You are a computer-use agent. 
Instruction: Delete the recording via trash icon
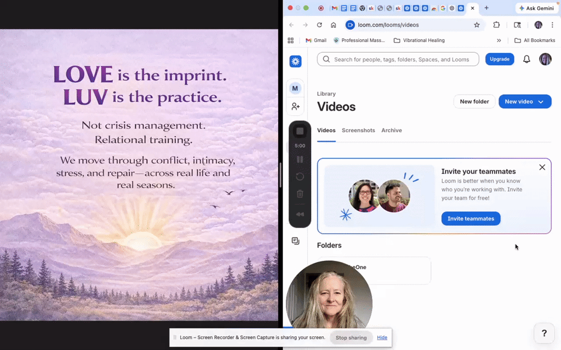click(x=300, y=194)
